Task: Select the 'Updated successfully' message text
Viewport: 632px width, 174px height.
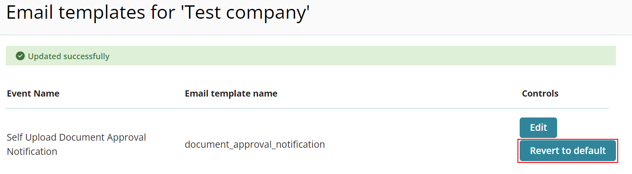Action: tap(69, 56)
